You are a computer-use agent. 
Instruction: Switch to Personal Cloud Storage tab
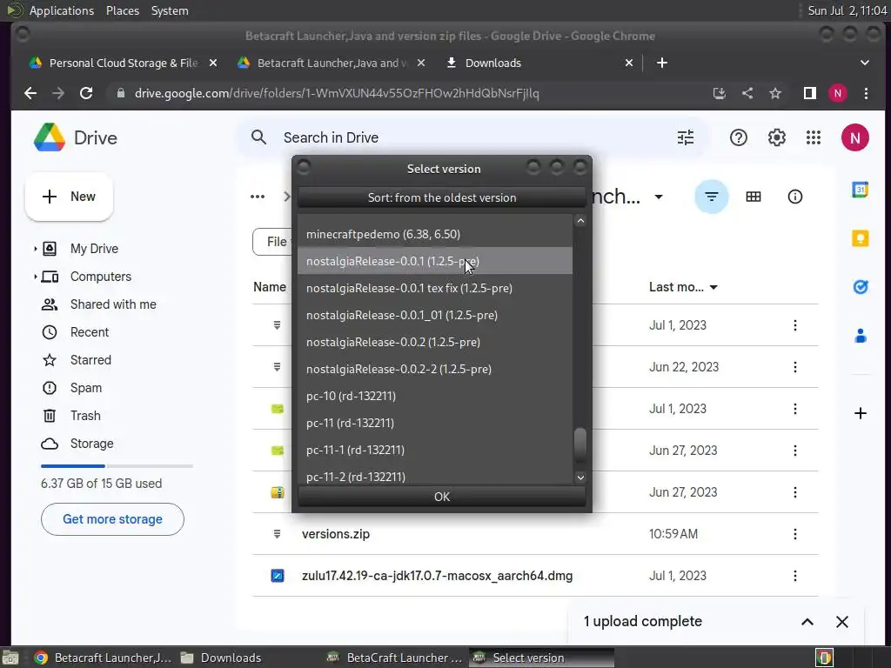[124, 63]
